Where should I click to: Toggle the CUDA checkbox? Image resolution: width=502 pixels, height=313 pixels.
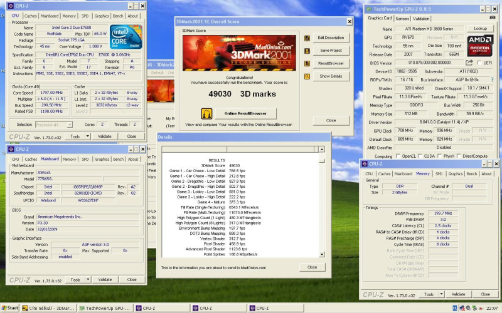(420, 156)
